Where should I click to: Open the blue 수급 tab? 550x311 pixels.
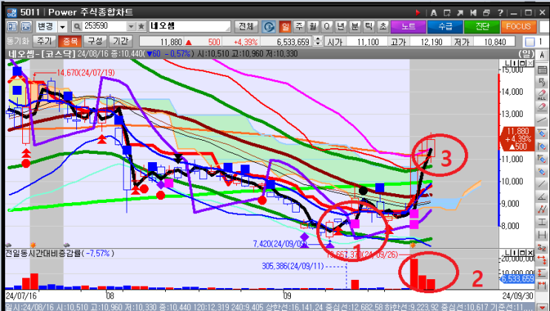click(445, 27)
